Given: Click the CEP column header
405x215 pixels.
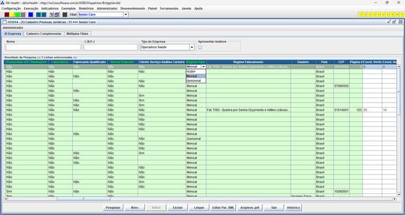Looking at the screenshot, I should [x=341, y=62].
